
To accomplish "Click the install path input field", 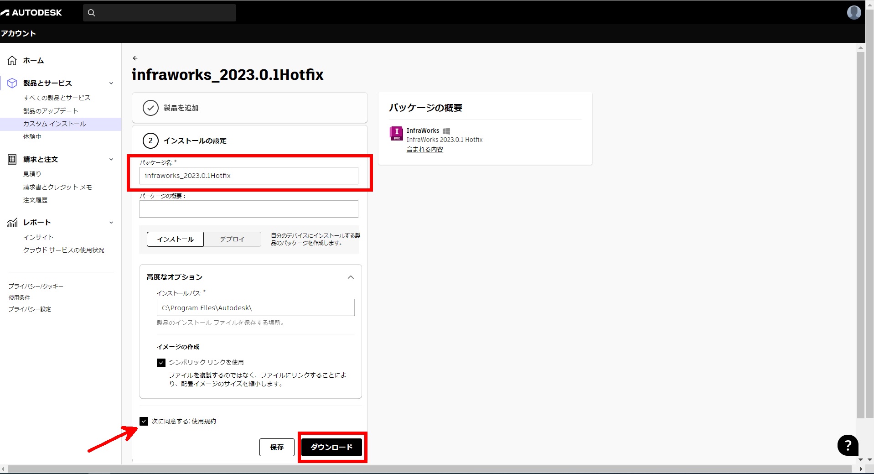I will coord(255,307).
